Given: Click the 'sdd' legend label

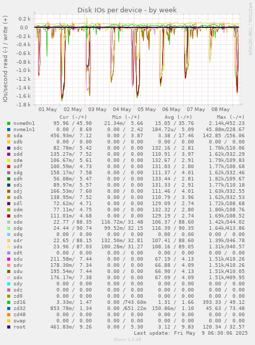Looking at the screenshot, I should (18, 154).
